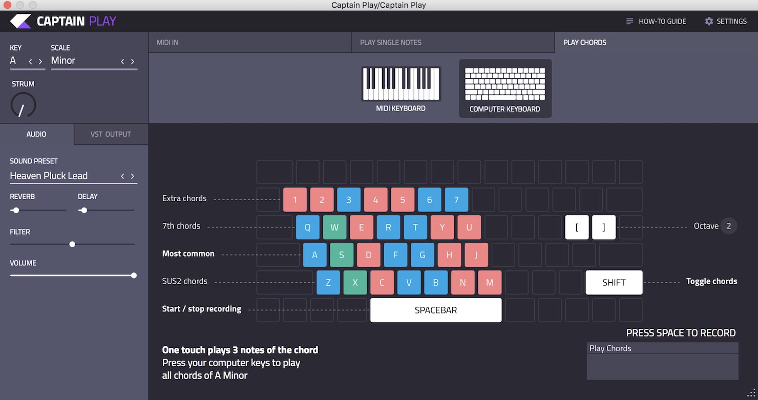Open the How-To Guide
758x400 pixels.
(656, 22)
